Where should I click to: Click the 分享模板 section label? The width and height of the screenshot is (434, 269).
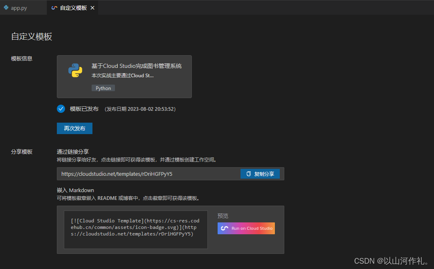point(22,152)
